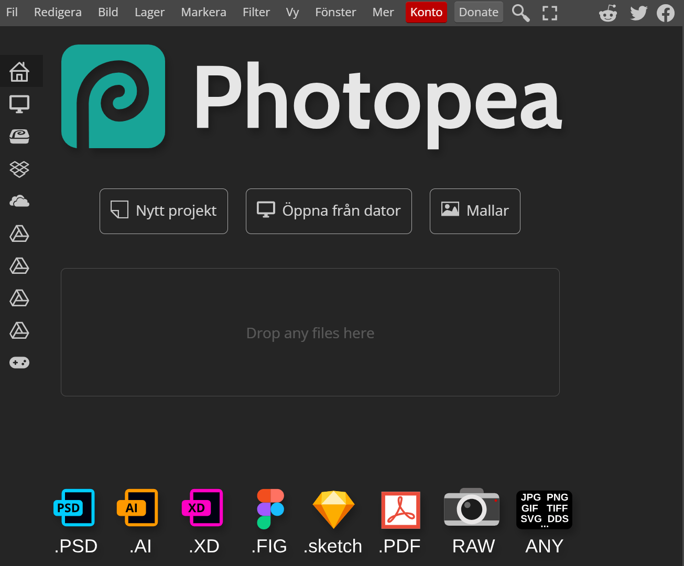Click the ANY formats icon
The width and height of the screenshot is (684, 566).
pos(544,509)
